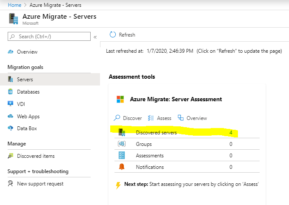Click the Notifications bell icon
This screenshot has width=289, height=205.
click(122, 167)
